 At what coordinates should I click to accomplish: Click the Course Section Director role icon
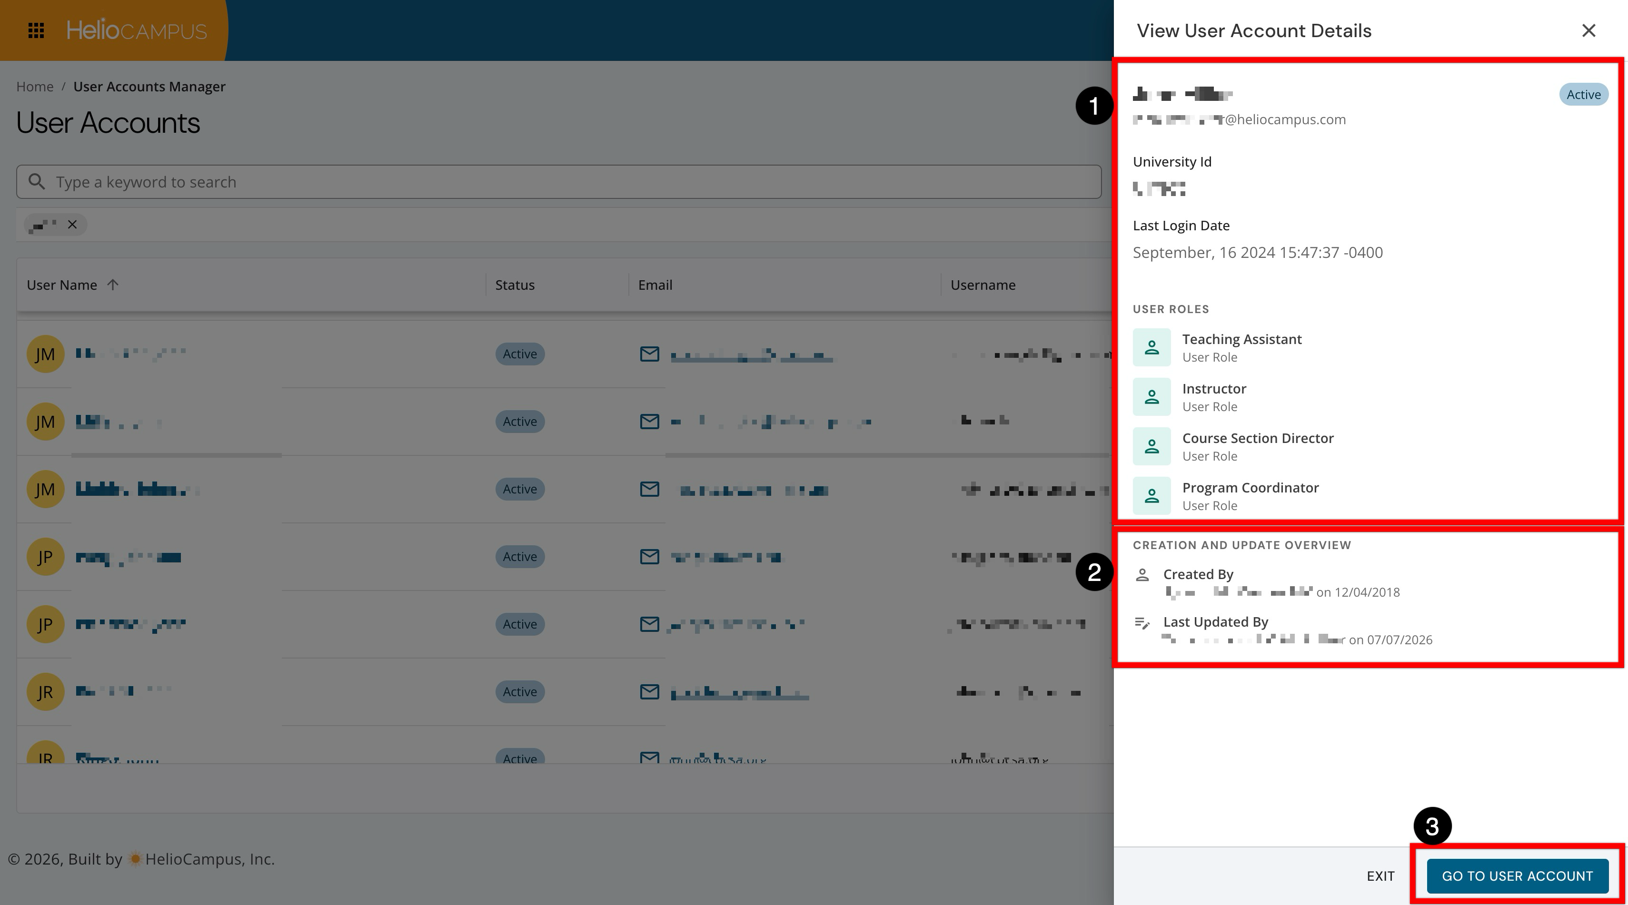click(1152, 446)
